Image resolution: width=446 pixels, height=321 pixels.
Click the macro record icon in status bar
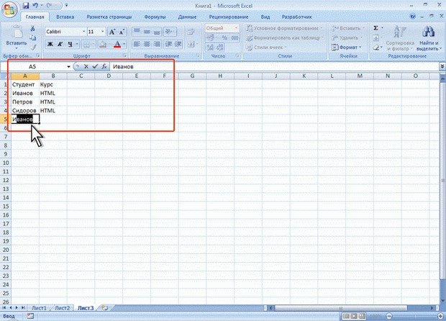coord(30,316)
